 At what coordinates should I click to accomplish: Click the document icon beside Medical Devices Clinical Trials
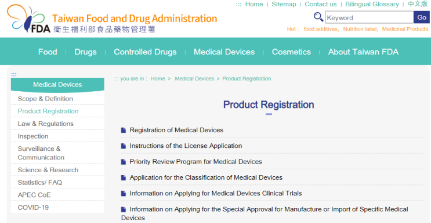pos(124,194)
